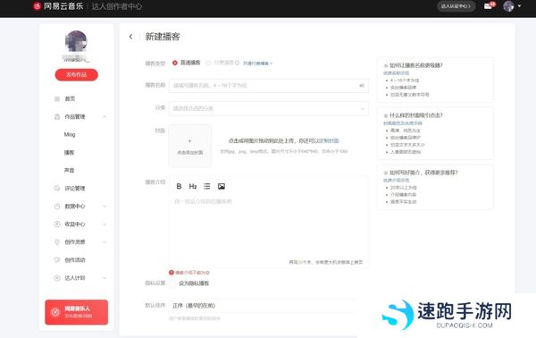Click the 网易音乐人 red banner

point(76,312)
